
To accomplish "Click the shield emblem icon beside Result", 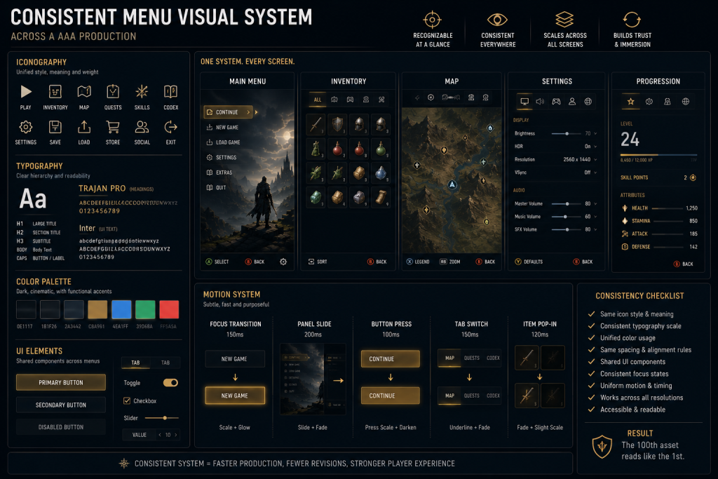I will [602, 447].
